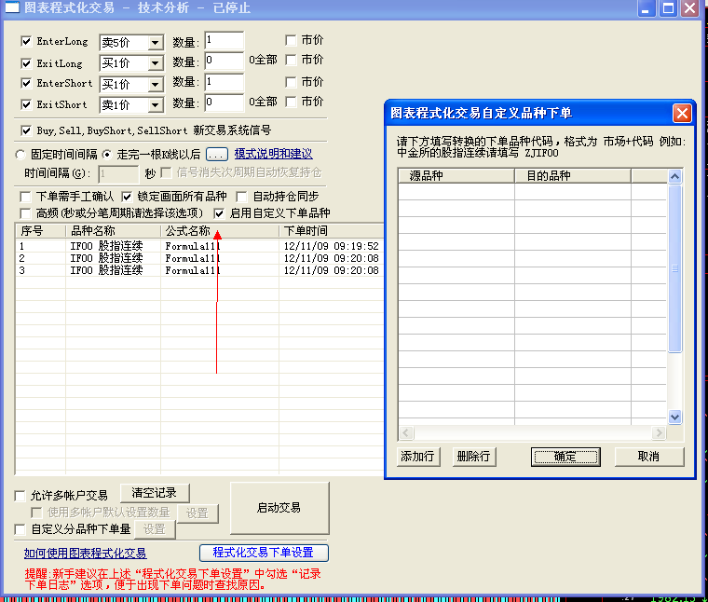Click 公式名称 column header
This screenshot has height=602, width=708.
pos(220,230)
